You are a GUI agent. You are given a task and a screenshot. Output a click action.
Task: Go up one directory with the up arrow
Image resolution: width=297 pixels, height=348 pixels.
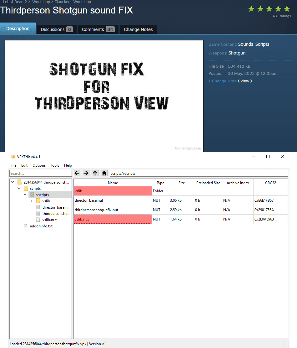95,173
